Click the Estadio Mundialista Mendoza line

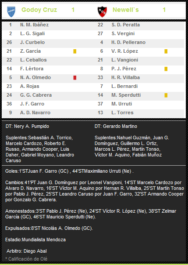coord(35,240)
